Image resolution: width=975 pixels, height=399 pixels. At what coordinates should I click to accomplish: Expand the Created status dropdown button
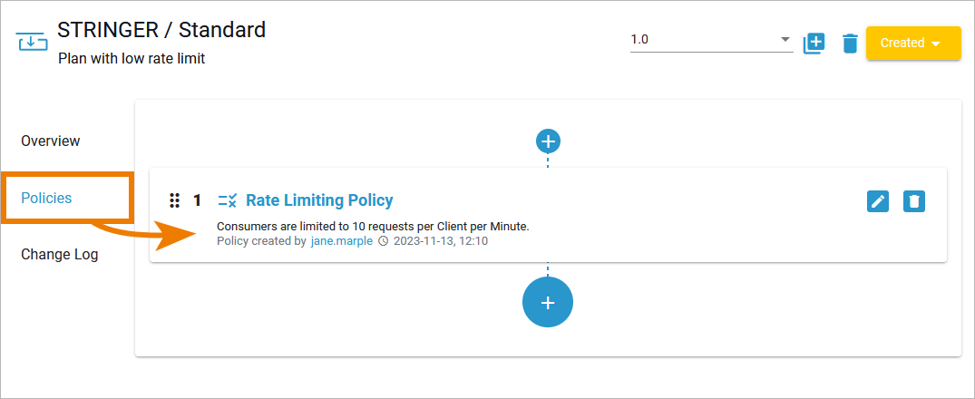tap(912, 43)
